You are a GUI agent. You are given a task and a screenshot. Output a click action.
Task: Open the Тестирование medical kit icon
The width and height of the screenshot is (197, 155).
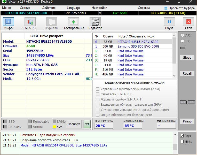tap(74, 22)
